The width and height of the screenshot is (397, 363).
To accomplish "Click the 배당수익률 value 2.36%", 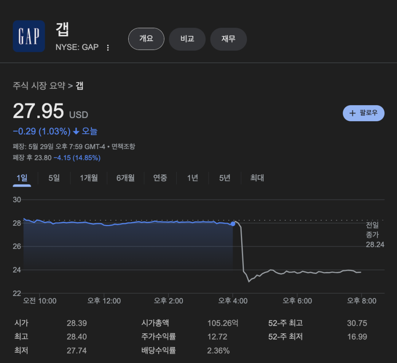I will point(218,351).
